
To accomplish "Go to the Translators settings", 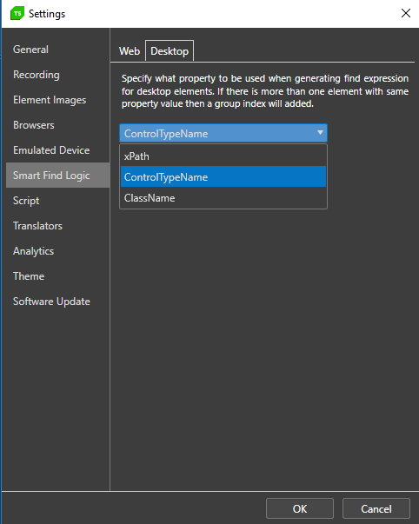I will pyautogui.click(x=37, y=226).
